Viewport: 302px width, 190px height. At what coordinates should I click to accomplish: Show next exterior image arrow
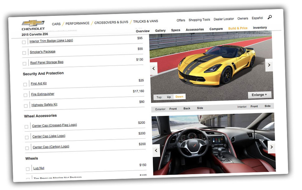tap(269, 65)
